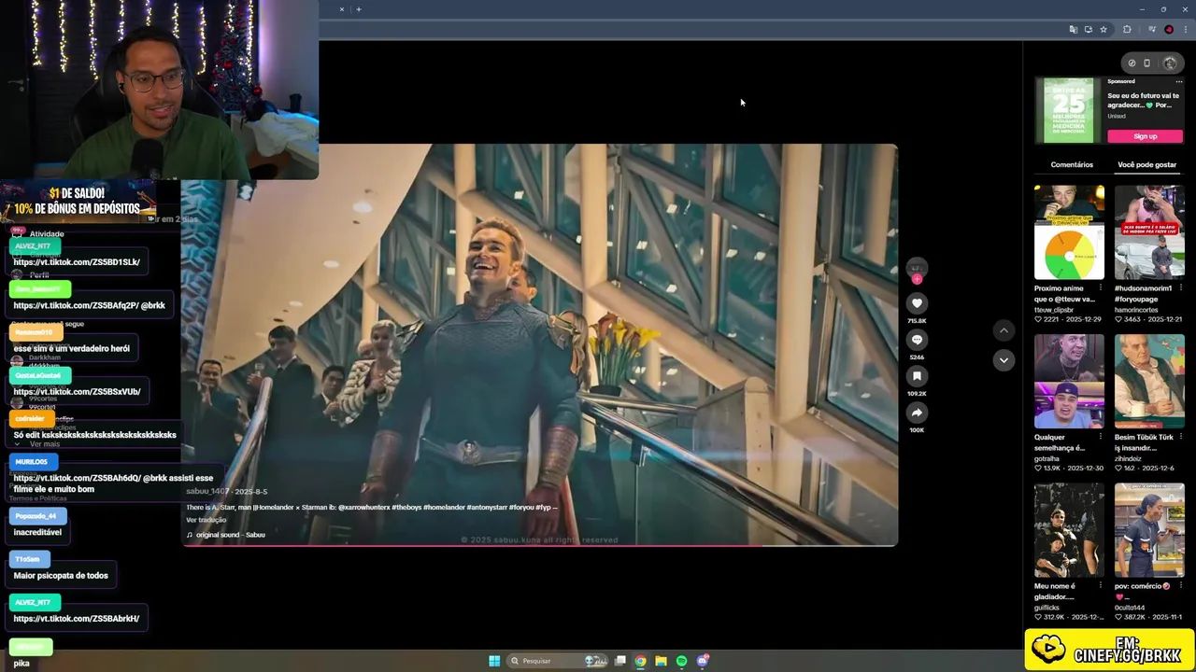Open the 'Meu nome é gladiador' video thumbnail
This screenshot has height=672, width=1196.
click(x=1069, y=530)
